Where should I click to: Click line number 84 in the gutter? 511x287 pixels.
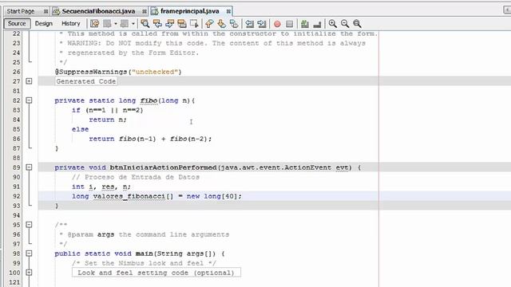16,120
